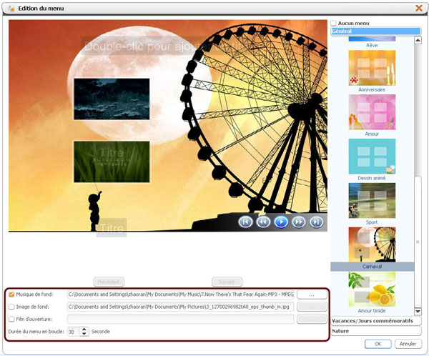Expand the Nature template category
Viewport: 429px width, 356px height.
376,331
